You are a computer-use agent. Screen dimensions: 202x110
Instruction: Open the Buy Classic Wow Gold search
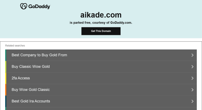[31, 67]
